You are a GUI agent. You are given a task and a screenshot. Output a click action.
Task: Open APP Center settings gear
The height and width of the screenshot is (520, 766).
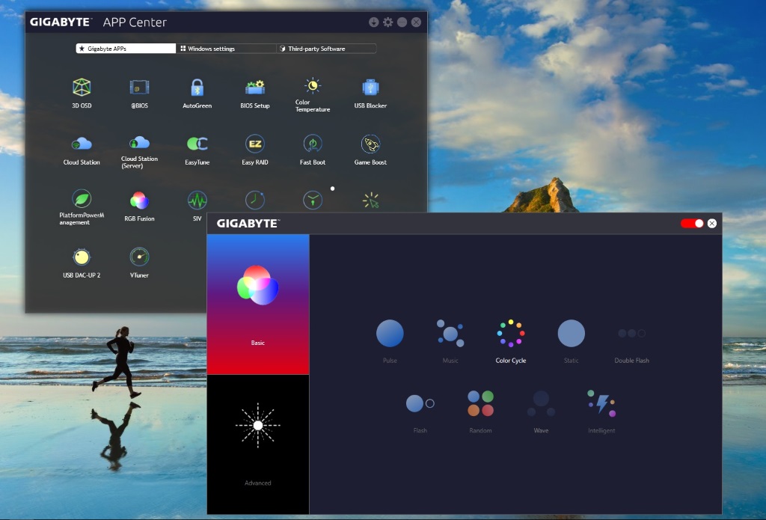coord(388,22)
